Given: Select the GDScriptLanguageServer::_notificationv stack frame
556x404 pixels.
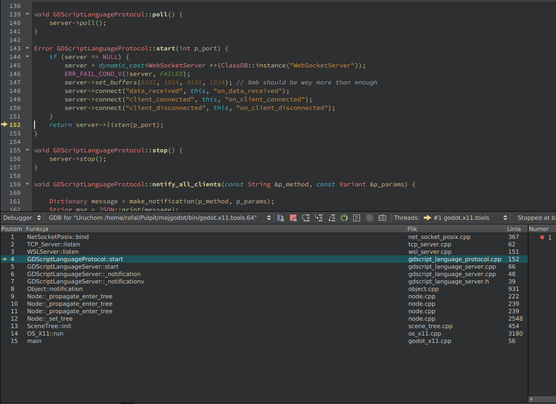Looking at the screenshot, I should [264, 281].
